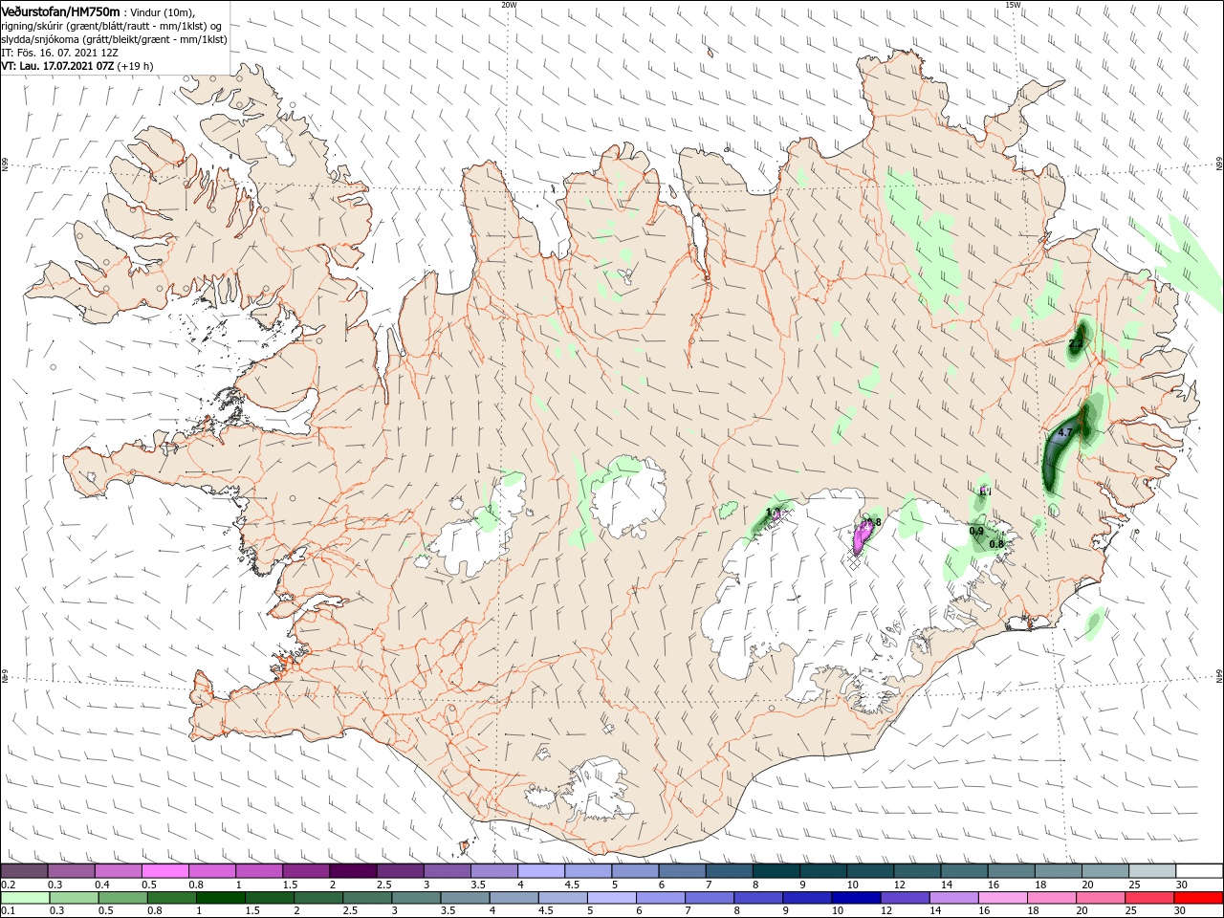Image resolution: width=1224 pixels, height=918 pixels.
Task: Click the 1.7 precipitation value on map
Action: [774, 513]
